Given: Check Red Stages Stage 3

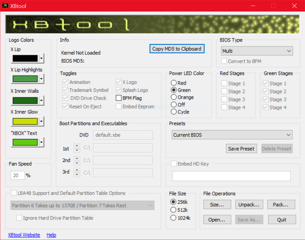Looking at the screenshot, I should coord(224,99).
